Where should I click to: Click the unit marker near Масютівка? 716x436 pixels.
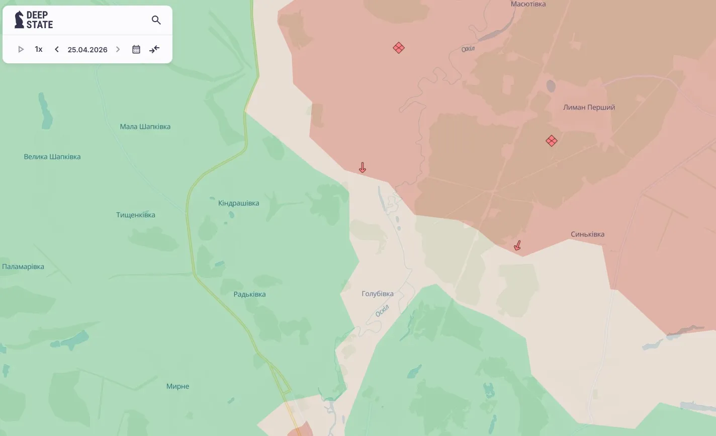click(399, 48)
